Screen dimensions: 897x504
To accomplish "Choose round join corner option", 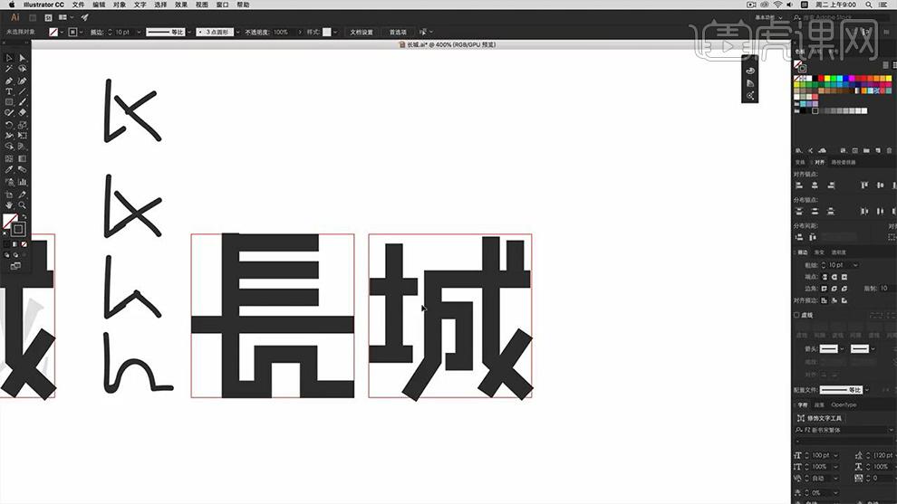I will pos(834,289).
